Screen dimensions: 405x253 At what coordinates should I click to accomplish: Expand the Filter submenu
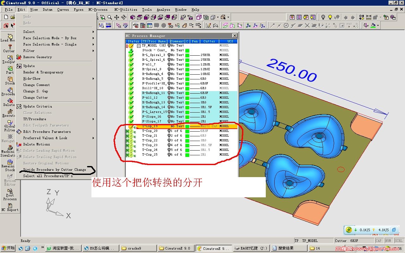tap(93, 51)
